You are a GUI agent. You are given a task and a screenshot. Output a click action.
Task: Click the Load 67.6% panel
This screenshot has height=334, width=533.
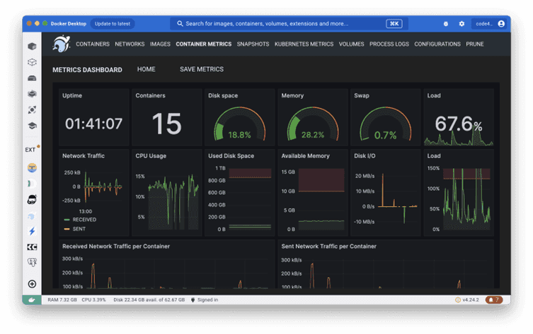[x=459, y=117]
